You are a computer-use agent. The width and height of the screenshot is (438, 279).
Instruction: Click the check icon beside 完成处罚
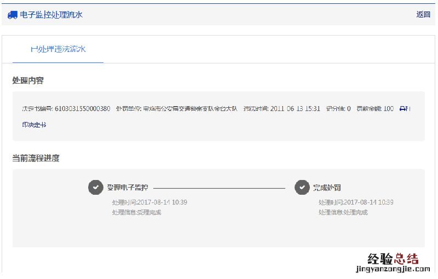pyautogui.click(x=302, y=187)
